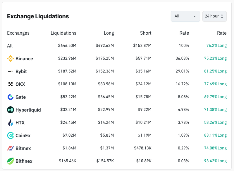Screen dimensions: 234x171
Task: Click the Binance exchange name
Action: (25, 59)
